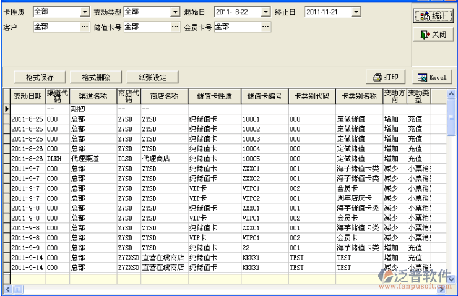Click the 统计 (statistics) button
The height and width of the screenshot is (296, 458).
coord(432,16)
